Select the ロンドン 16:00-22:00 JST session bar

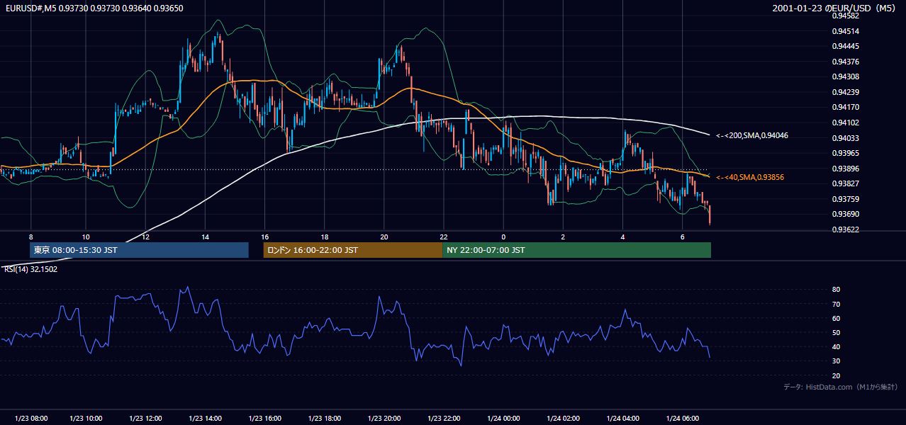point(352,250)
